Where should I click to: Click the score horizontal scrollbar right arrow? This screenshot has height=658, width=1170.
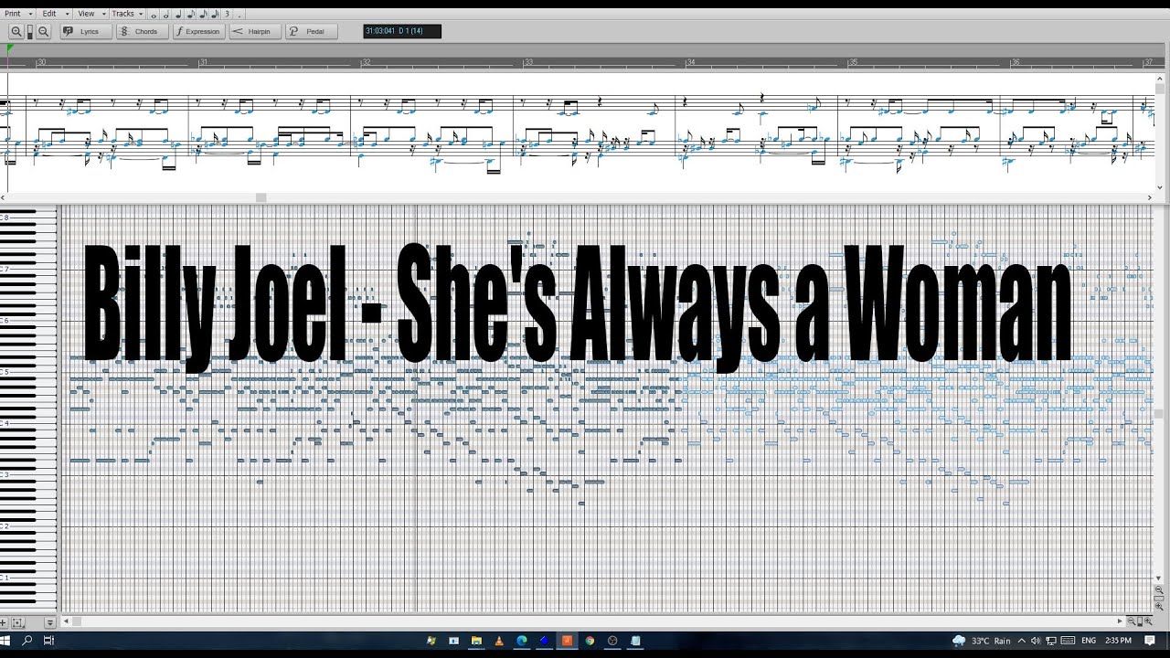1150,197
